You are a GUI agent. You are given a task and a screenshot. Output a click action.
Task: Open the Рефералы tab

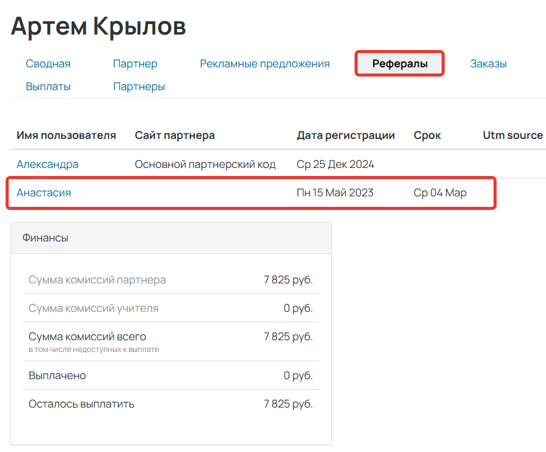(x=398, y=63)
